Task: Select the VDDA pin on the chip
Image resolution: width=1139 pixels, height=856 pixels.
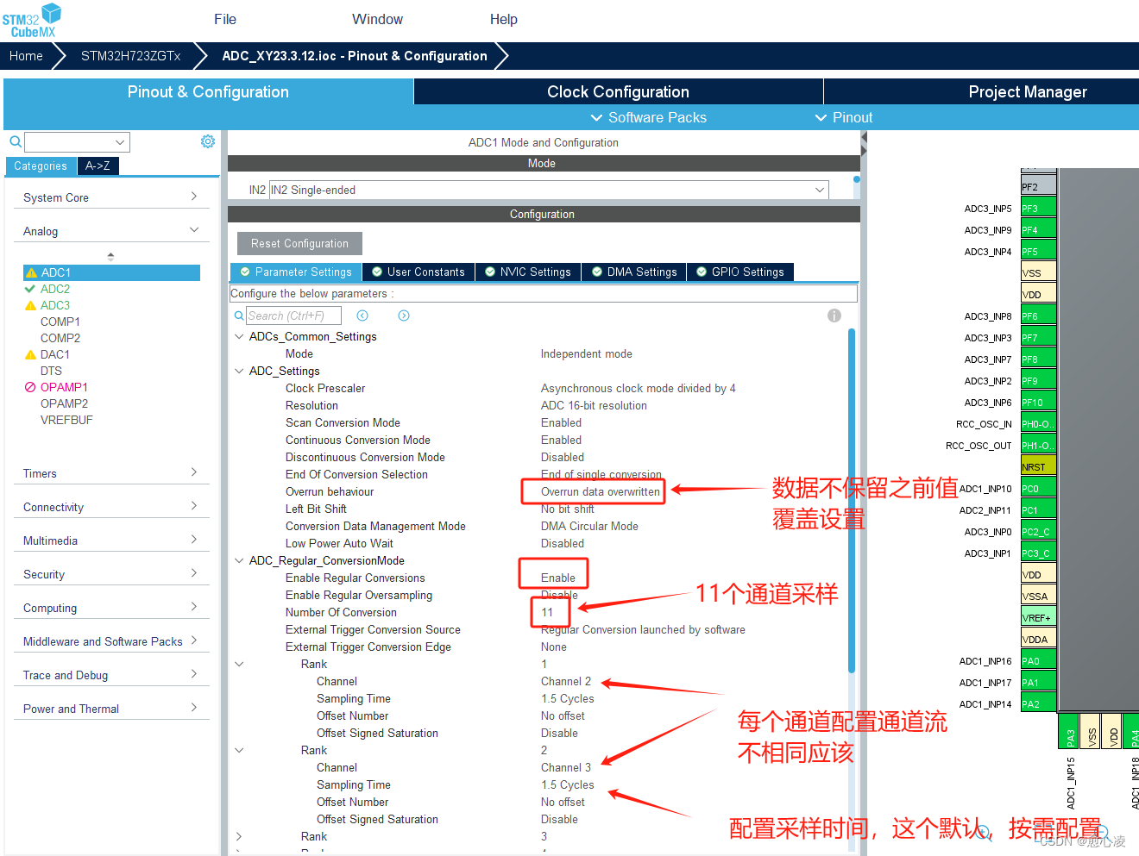Action: coord(1039,640)
